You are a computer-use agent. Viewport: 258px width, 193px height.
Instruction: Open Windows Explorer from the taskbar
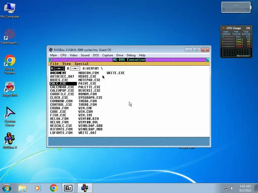coord(22,188)
